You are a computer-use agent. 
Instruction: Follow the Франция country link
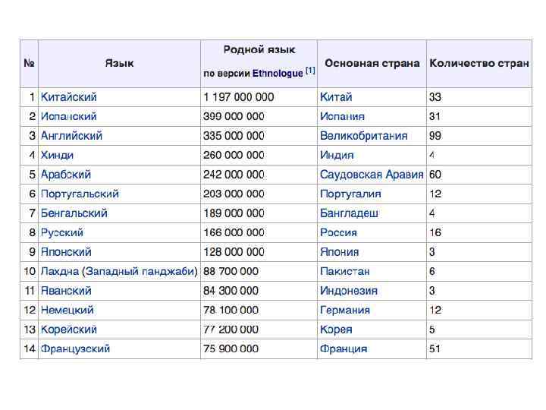[x=344, y=348]
